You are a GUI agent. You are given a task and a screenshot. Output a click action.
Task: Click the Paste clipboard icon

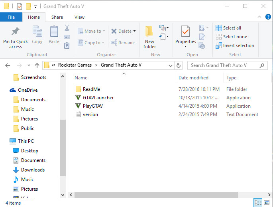(x=54, y=31)
